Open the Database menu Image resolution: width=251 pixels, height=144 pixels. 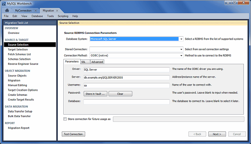click(37, 16)
